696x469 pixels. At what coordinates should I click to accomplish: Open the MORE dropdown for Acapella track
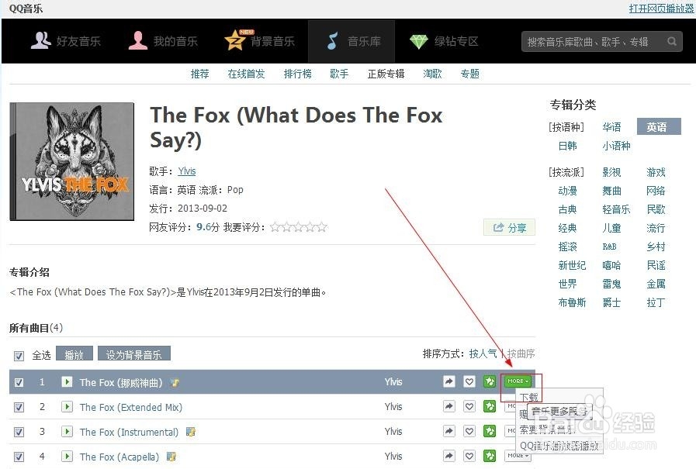click(518, 456)
